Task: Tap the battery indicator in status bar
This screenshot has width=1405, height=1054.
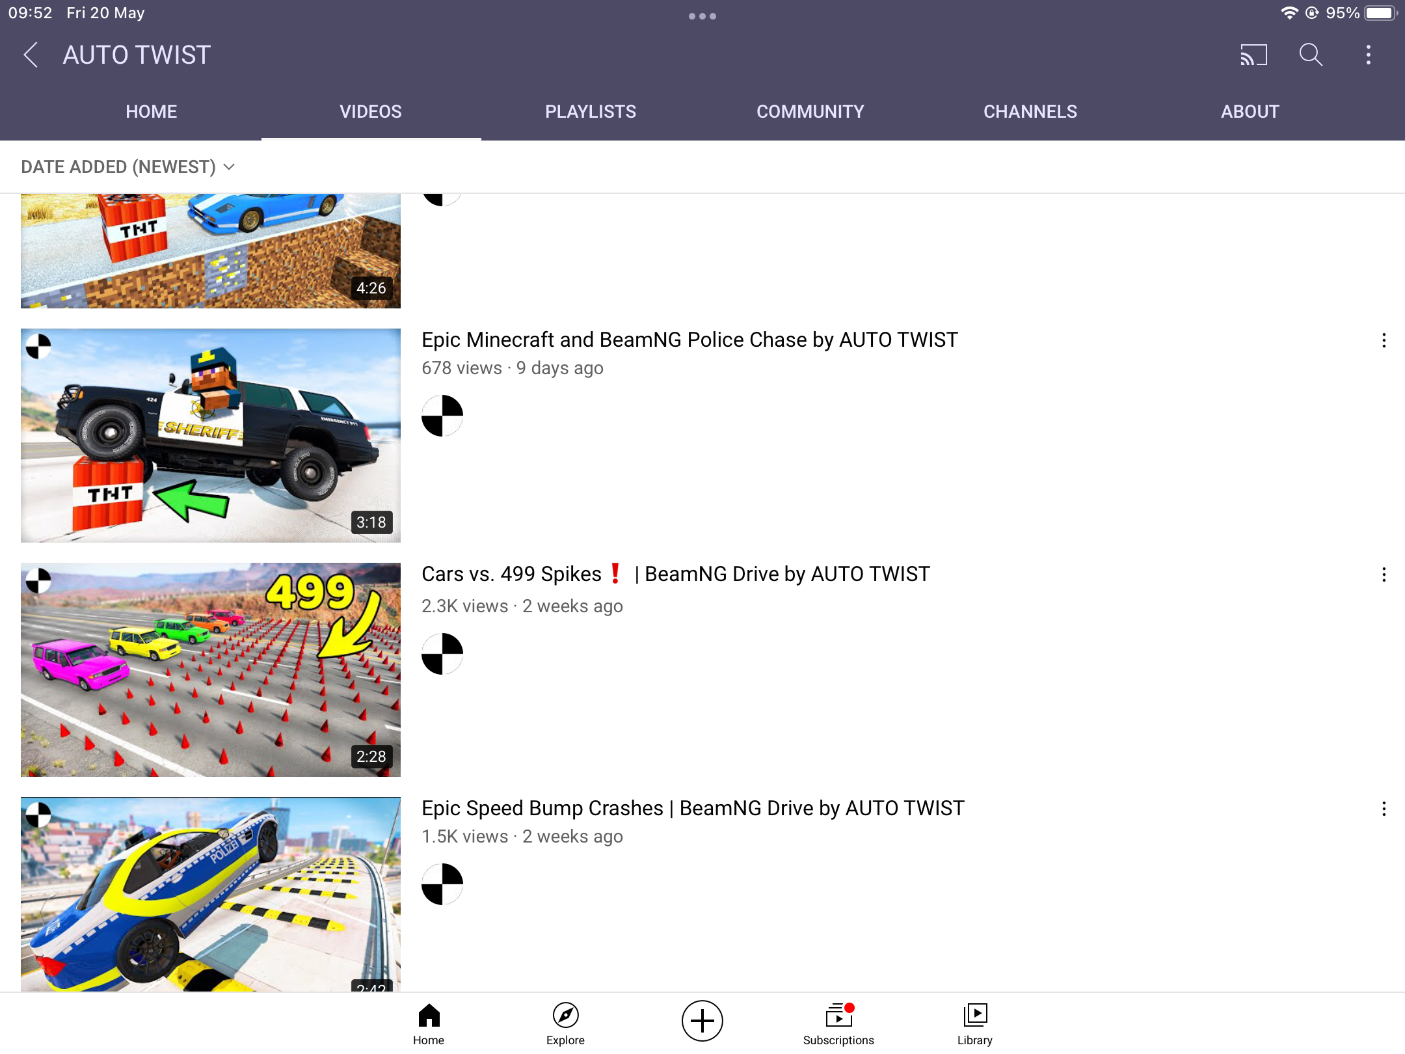Action: (1380, 13)
